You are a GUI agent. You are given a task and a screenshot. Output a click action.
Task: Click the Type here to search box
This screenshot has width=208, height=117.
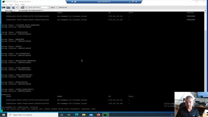[x=33, y=115]
